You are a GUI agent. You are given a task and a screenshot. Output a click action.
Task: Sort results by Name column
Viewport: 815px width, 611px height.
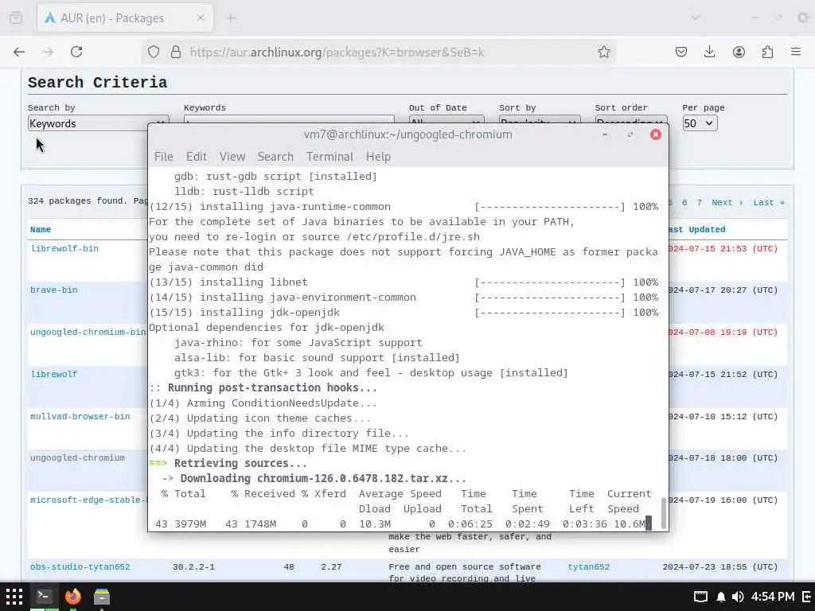pyautogui.click(x=41, y=229)
